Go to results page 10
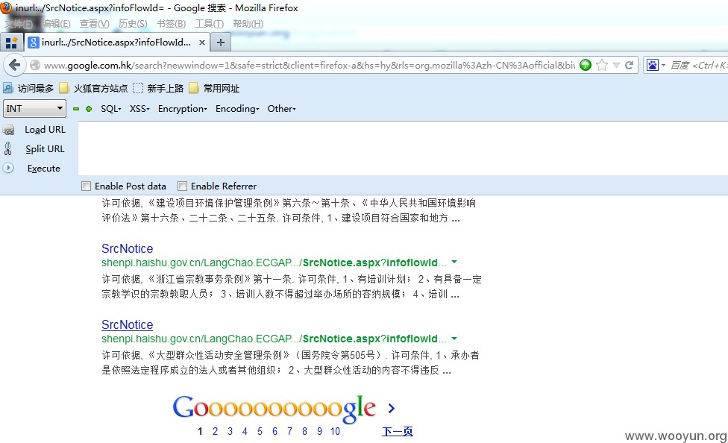 tap(335, 431)
